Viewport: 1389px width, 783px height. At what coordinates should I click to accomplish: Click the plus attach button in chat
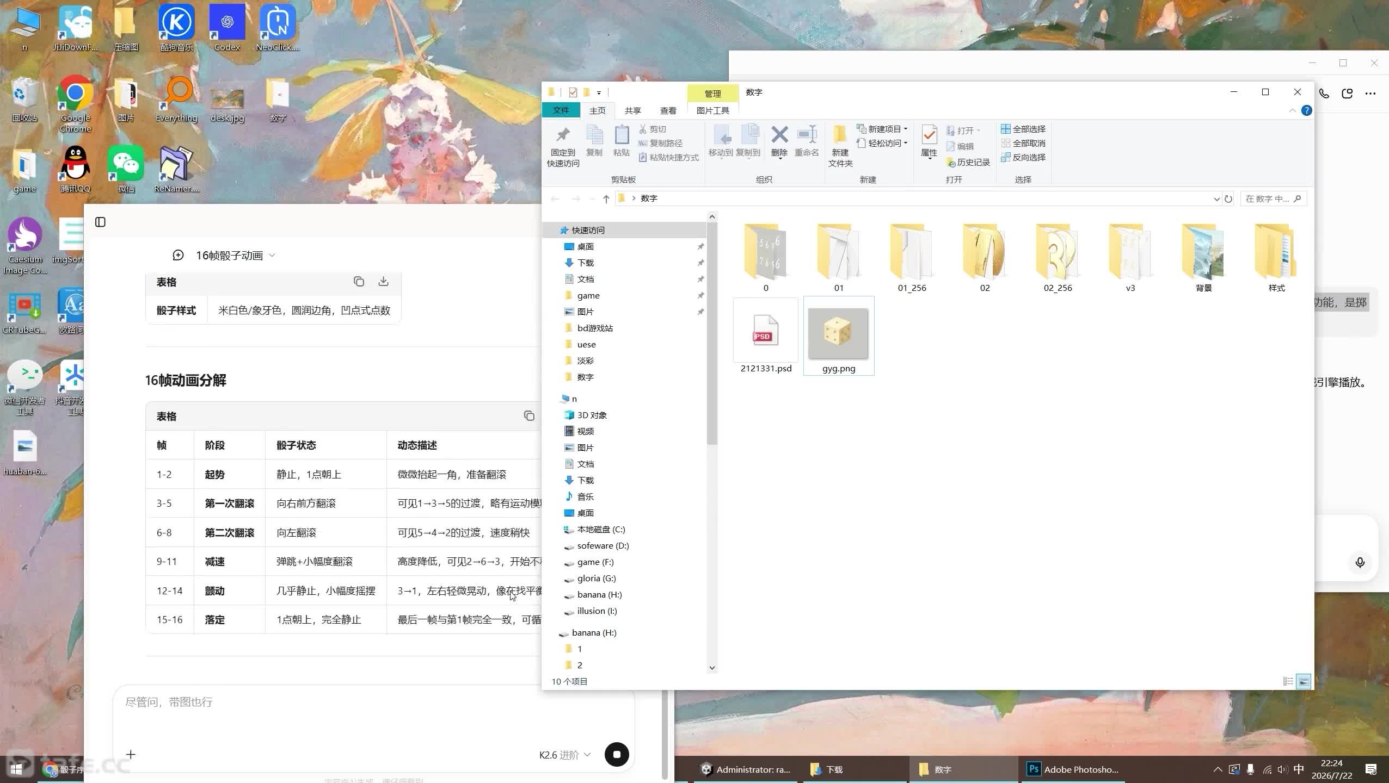(x=131, y=754)
